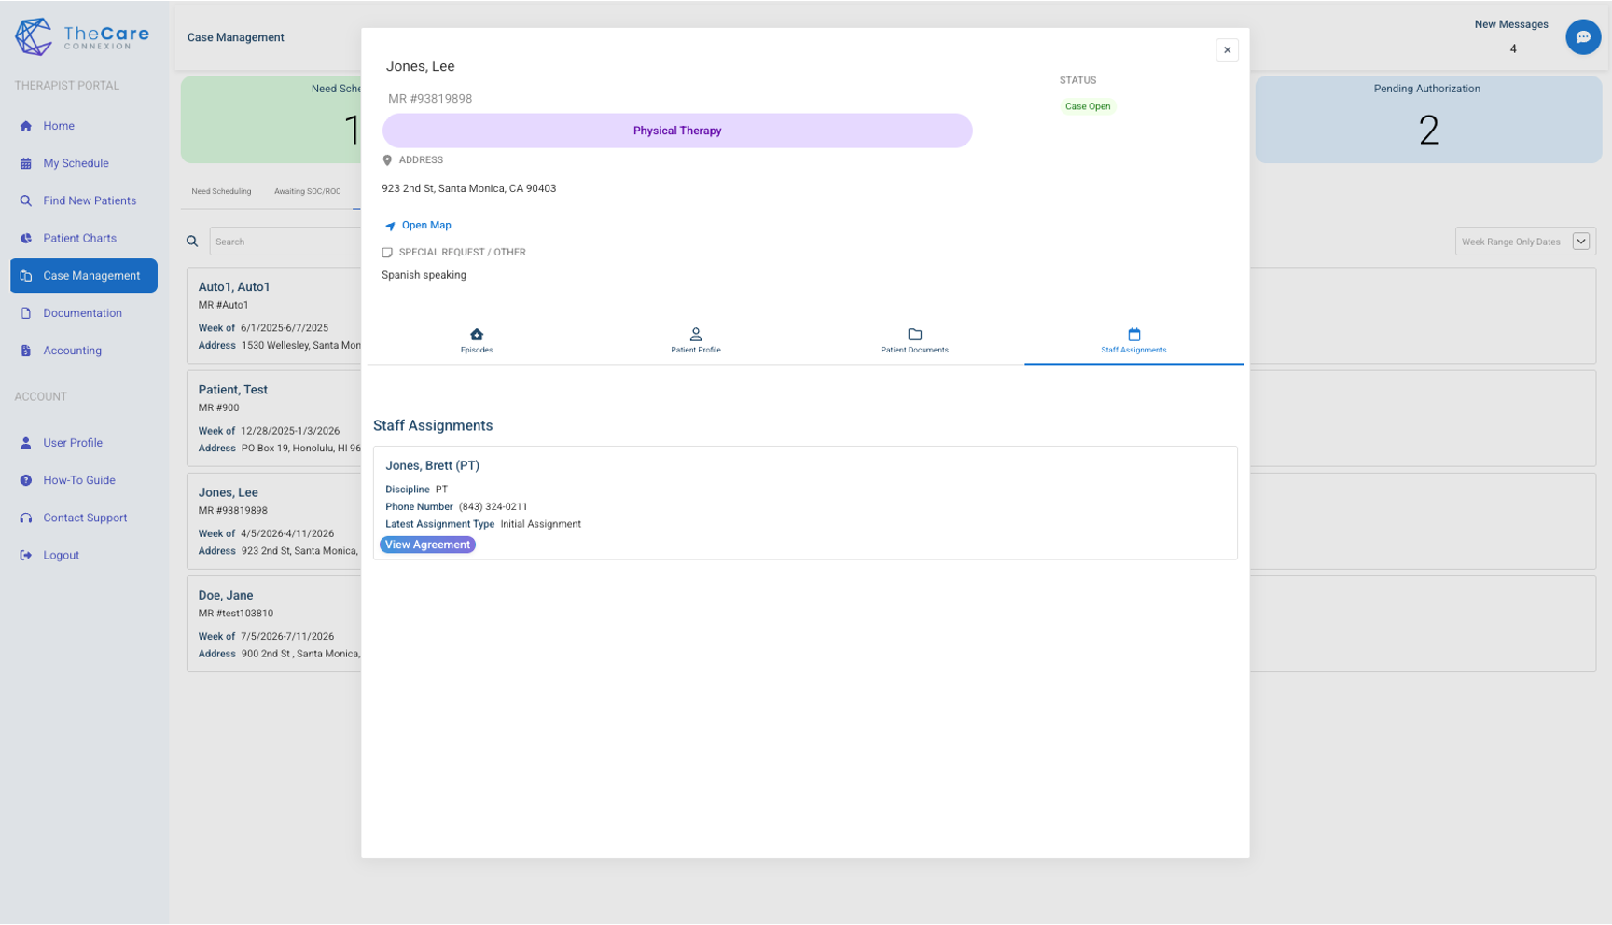The width and height of the screenshot is (1612, 925).
Task: Click View Agreement button
Action: click(x=427, y=545)
